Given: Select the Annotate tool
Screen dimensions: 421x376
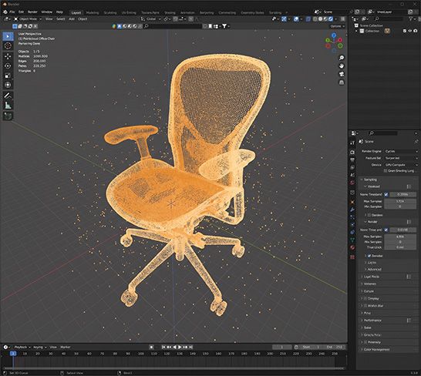Looking at the screenshot, I should [8, 96].
